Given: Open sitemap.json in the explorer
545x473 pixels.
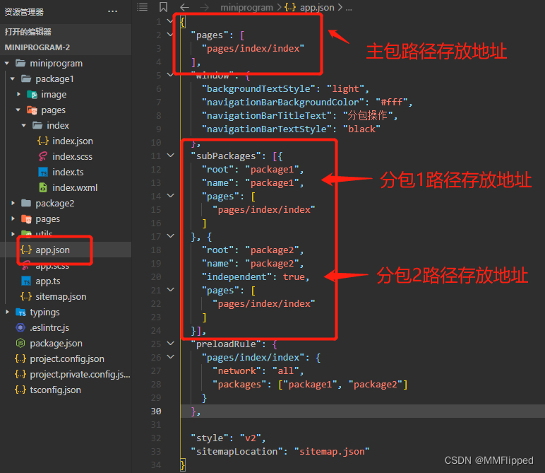Looking at the screenshot, I should coord(61,296).
